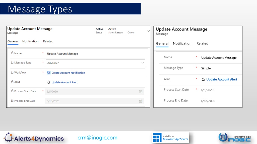Click 6/5/2020 start date in right form
Viewport: 257px width, 144px height.
tap(207, 90)
